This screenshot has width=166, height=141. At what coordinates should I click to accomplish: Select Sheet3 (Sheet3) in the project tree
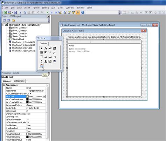click(x=19, y=33)
